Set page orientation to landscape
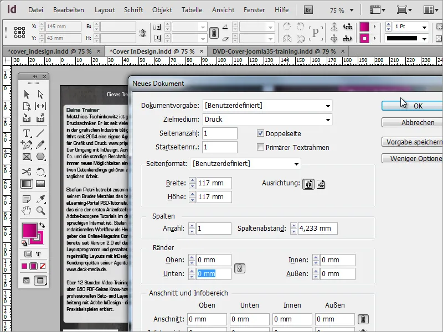 tap(321, 184)
